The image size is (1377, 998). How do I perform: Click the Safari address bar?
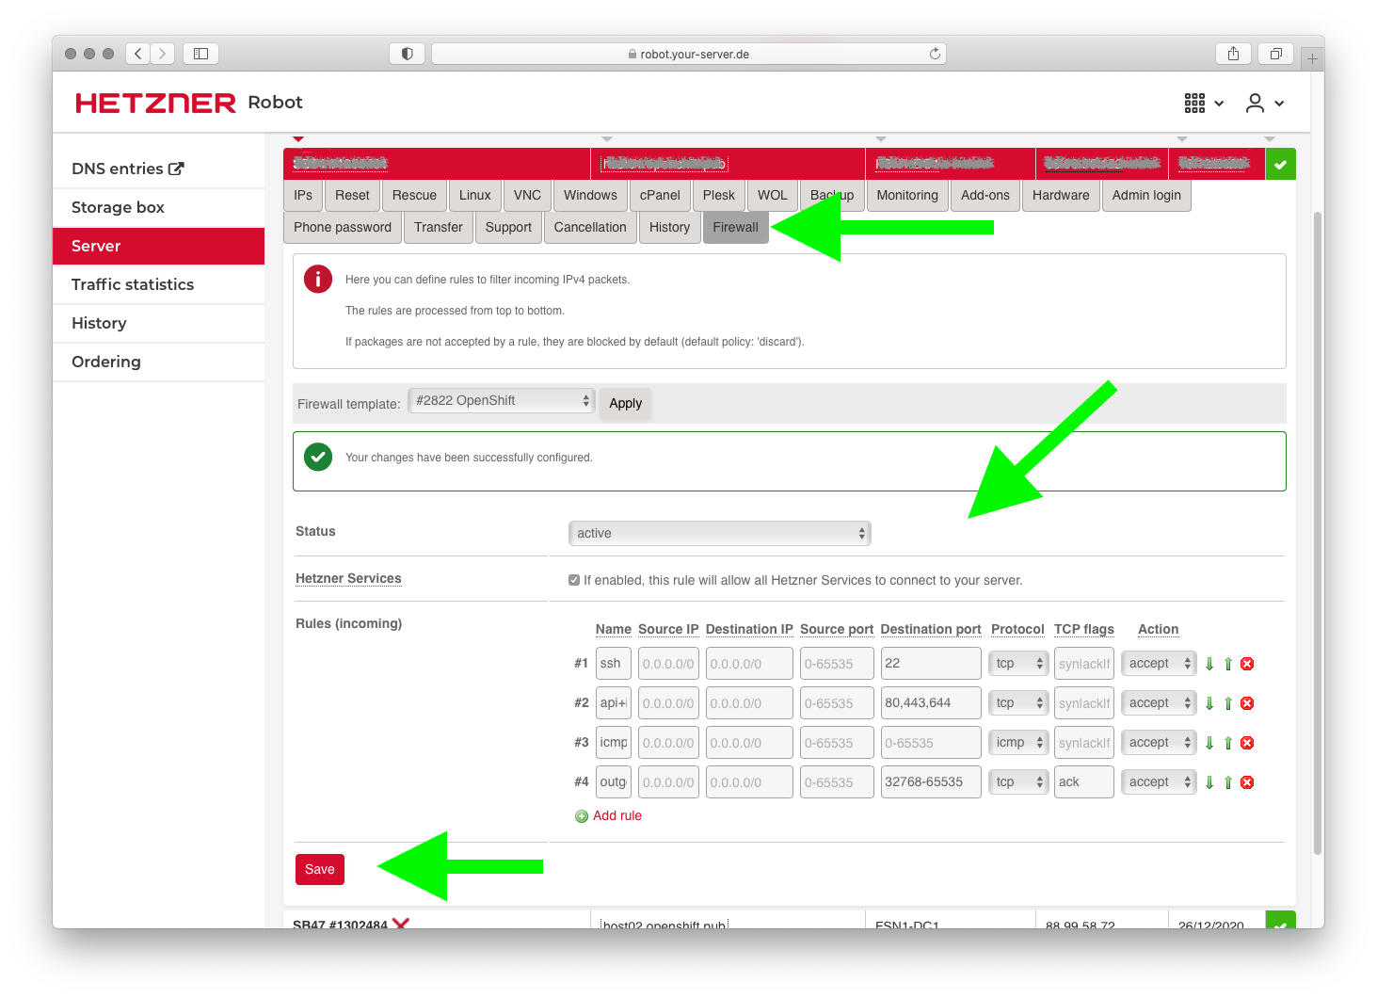point(689,54)
